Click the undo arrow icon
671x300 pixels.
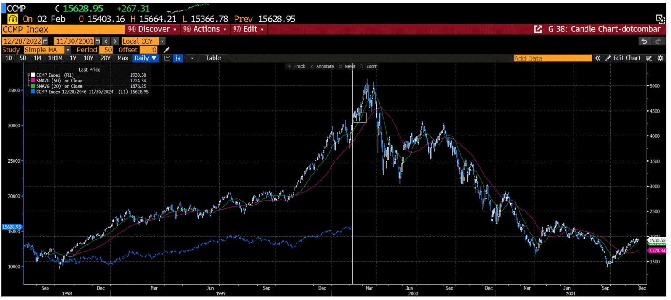tap(644, 41)
